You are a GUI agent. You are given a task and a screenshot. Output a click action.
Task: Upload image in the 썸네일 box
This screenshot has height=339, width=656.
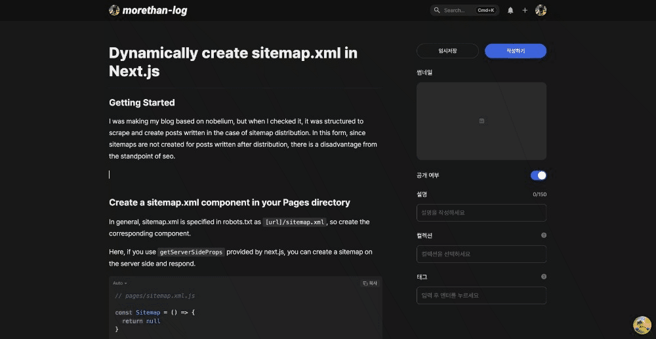482,121
